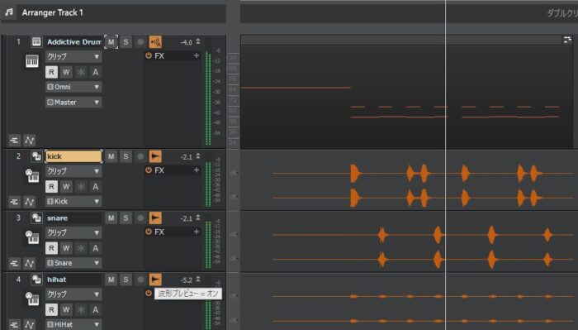
Task: Adjust snare track volume value -2.1
Action: click(x=186, y=218)
